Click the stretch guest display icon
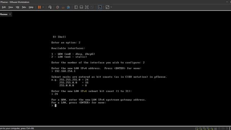The height and width of the screenshot is (130, 231). 108,7
